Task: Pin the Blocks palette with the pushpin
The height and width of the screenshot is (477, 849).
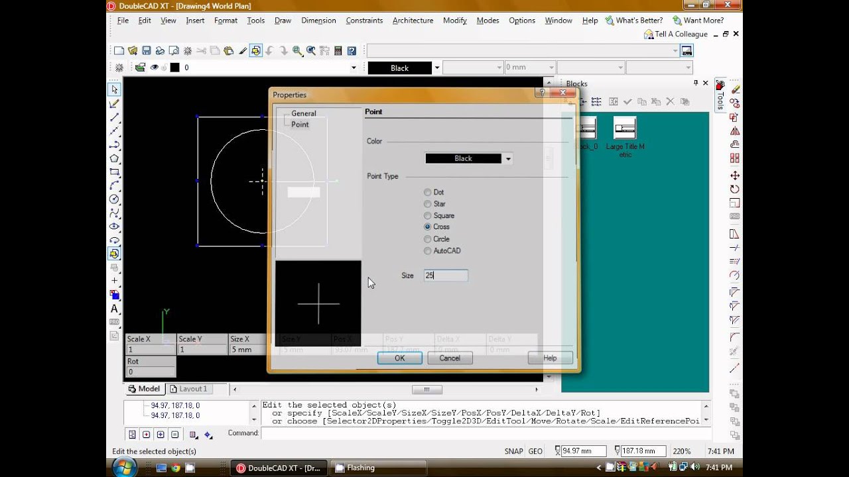Action: (x=696, y=83)
